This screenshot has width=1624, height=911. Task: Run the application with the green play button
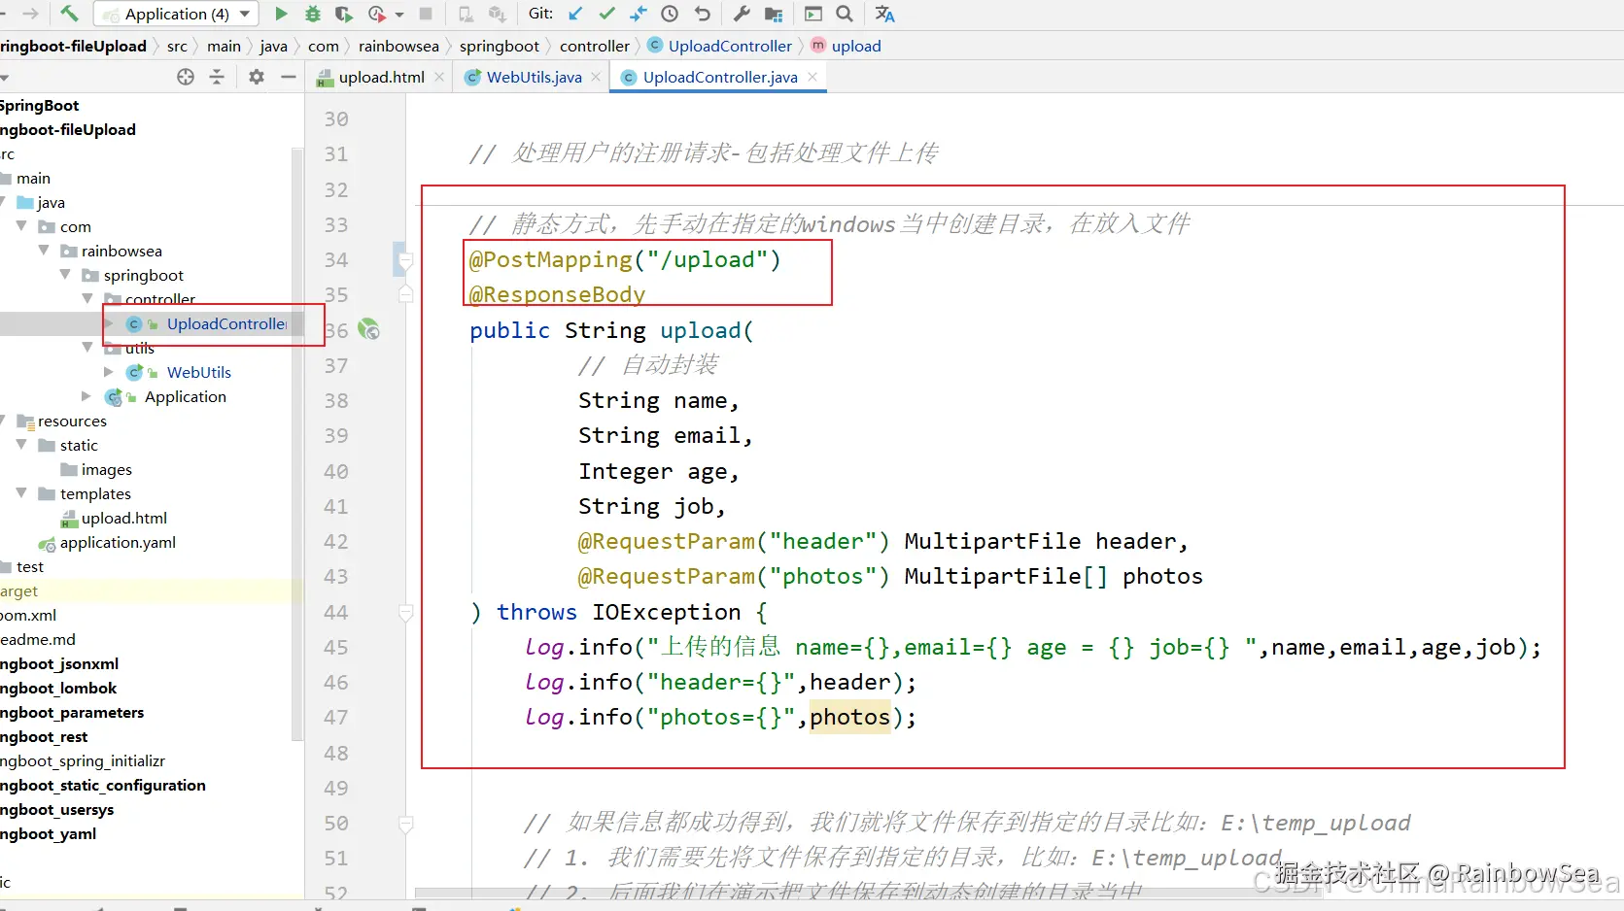tap(281, 14)
